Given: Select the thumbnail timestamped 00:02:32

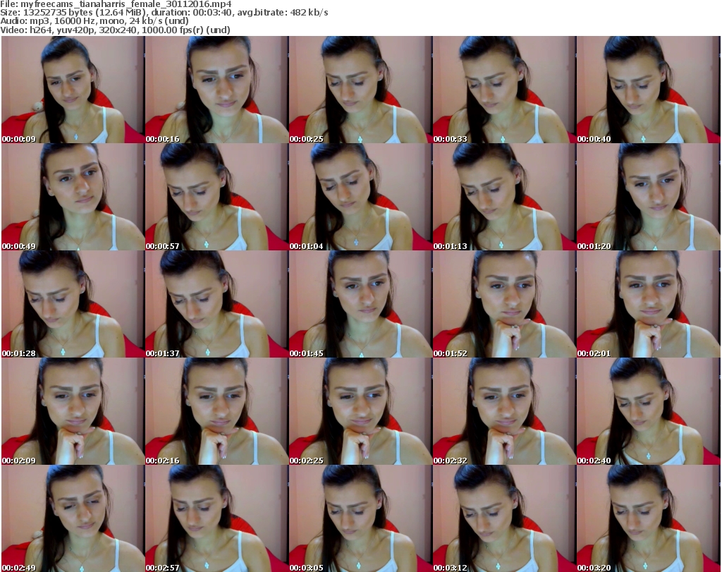Looking at the screenshot, I should click(504, 412).
